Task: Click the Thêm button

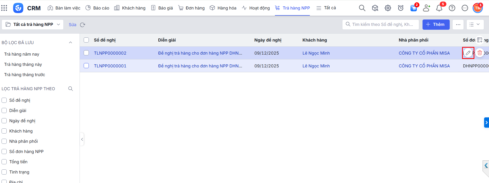Action: [436, 25]
